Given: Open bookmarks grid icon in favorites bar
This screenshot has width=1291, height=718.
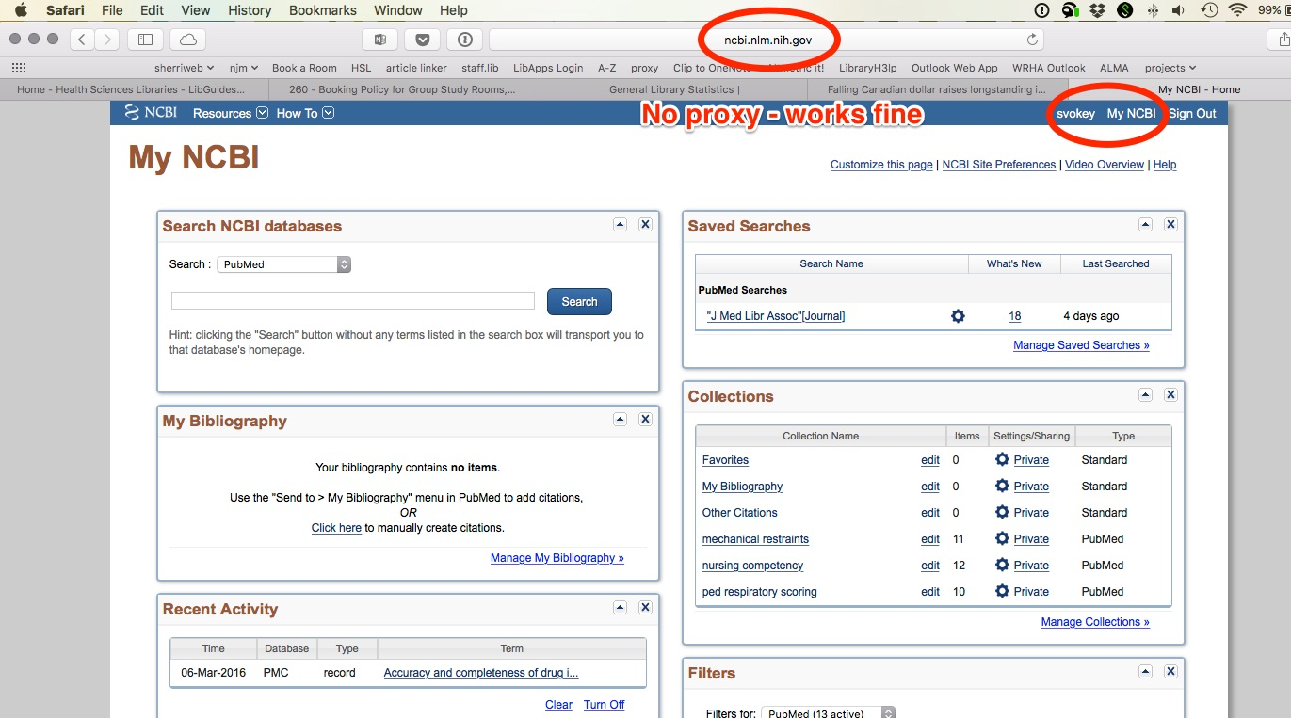Looking at the screenshot, I should (18, 68).
